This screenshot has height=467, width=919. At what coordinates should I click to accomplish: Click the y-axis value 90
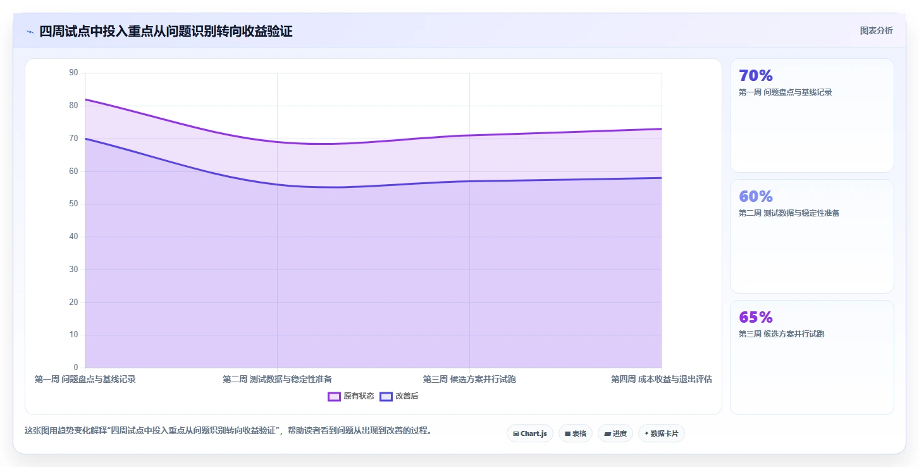click(x=73, y=73)
